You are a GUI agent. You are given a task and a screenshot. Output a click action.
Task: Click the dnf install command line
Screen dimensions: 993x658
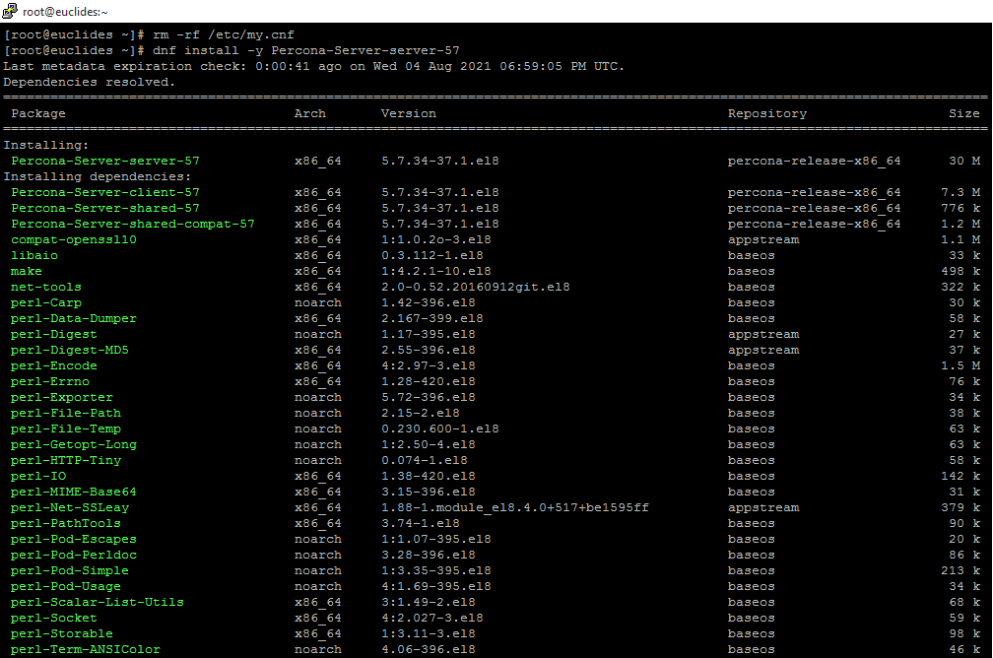306,50
